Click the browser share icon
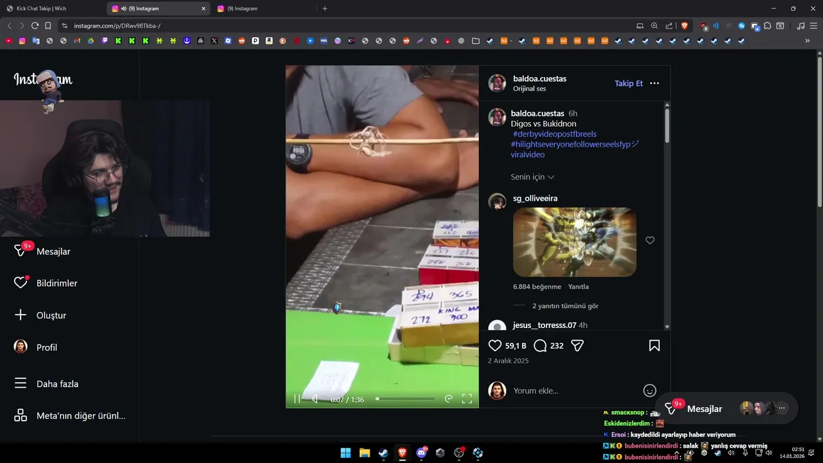823x463 pixels. [669, 26]
